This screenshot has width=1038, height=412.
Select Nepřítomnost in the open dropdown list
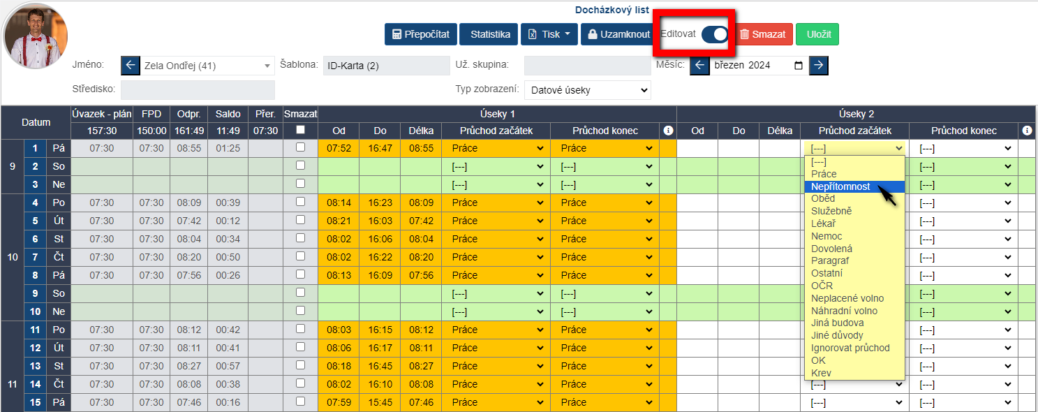click(x=840, y=186)
